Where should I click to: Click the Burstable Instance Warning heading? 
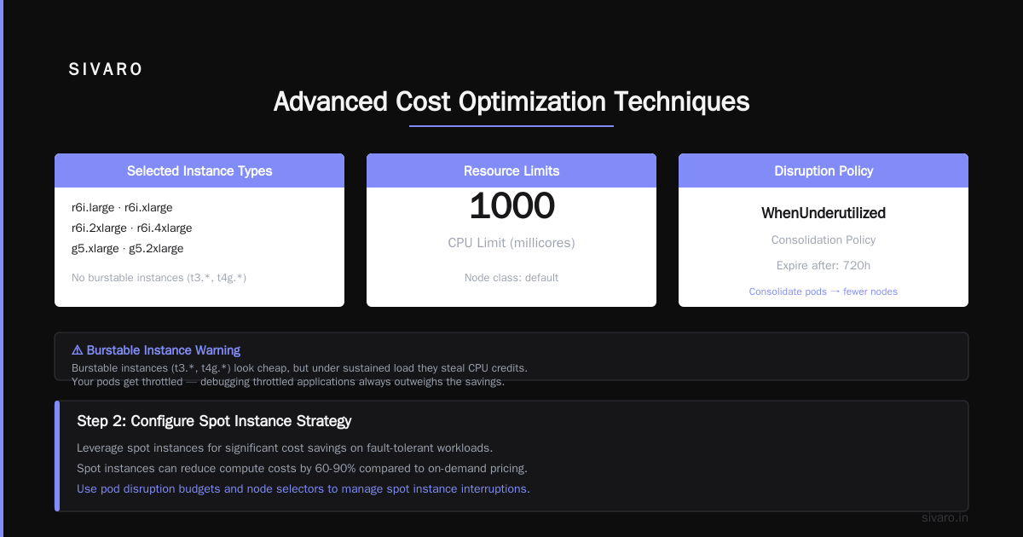164,350
